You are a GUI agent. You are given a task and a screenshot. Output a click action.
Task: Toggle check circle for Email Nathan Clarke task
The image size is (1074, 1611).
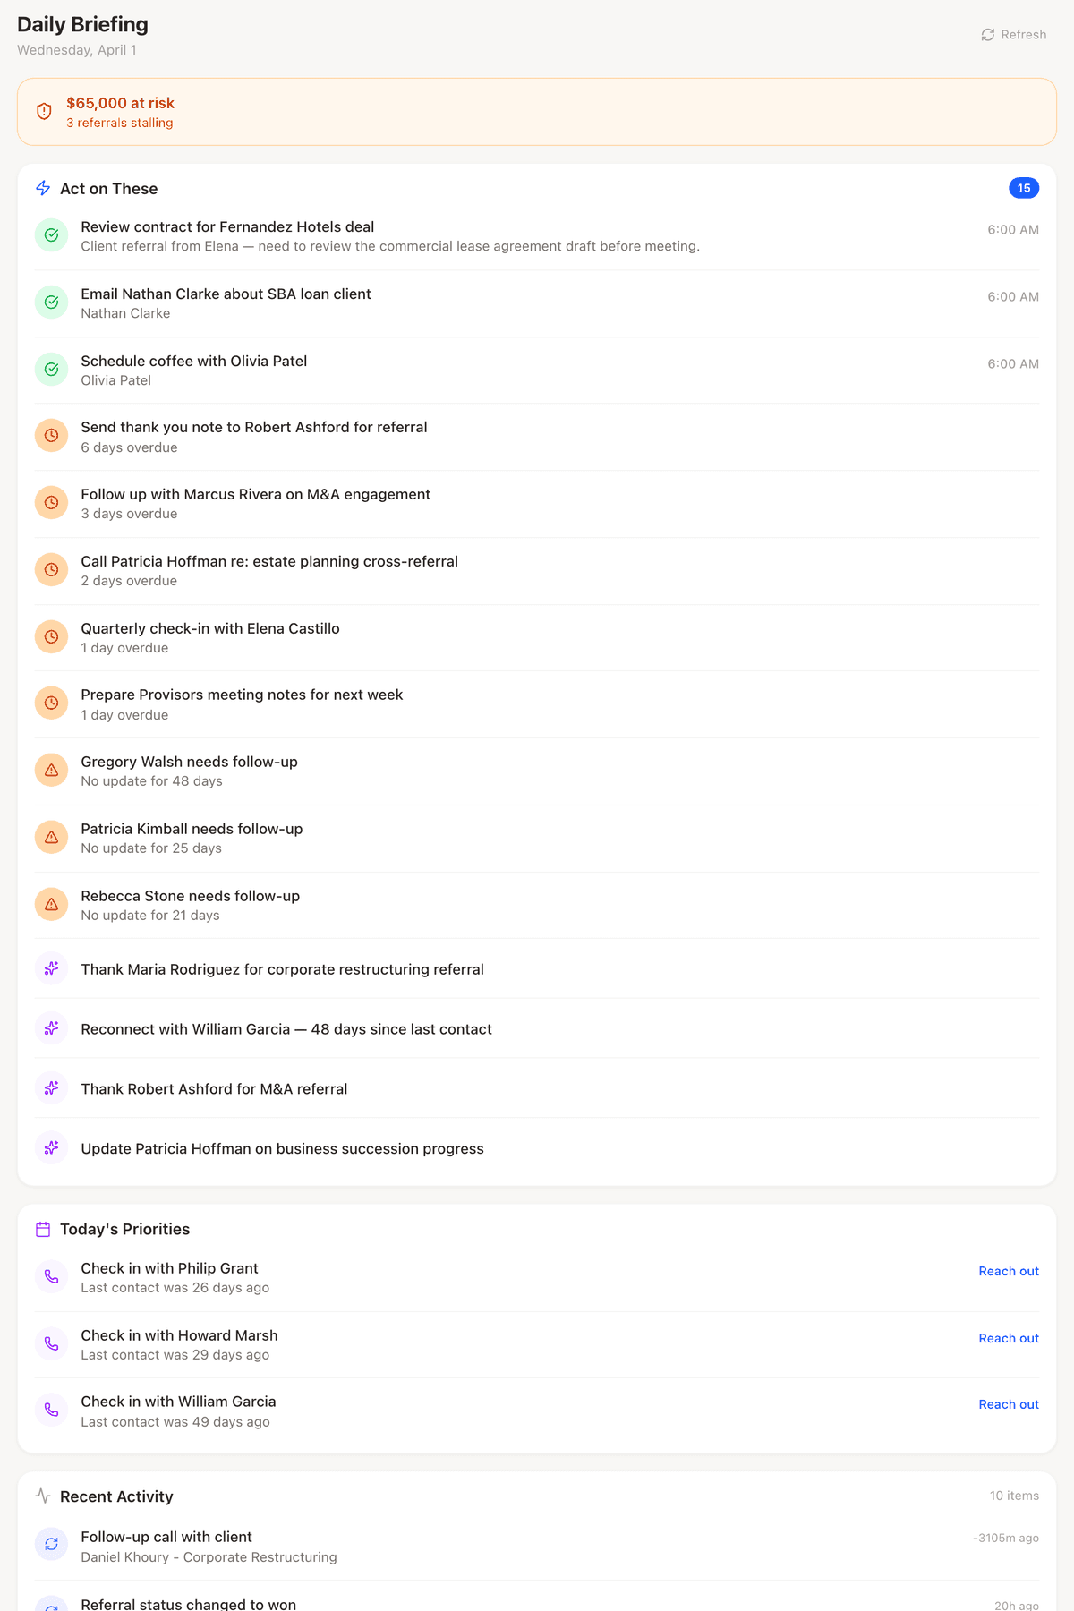[x=52, y=303]
